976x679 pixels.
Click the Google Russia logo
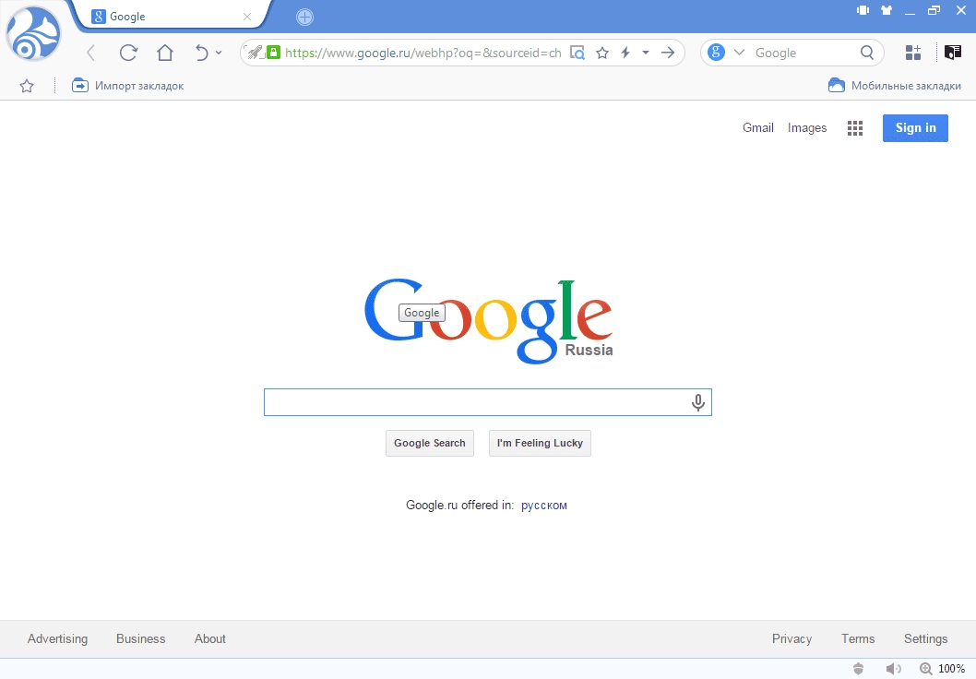(489, 320)
